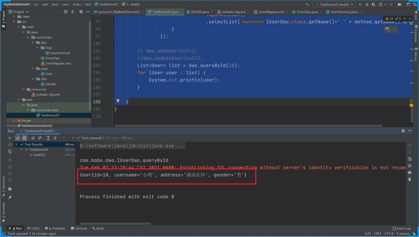Click the console horizontal scrollbar
This screenshot has width=419, height=237.
(x=115, y=223)
